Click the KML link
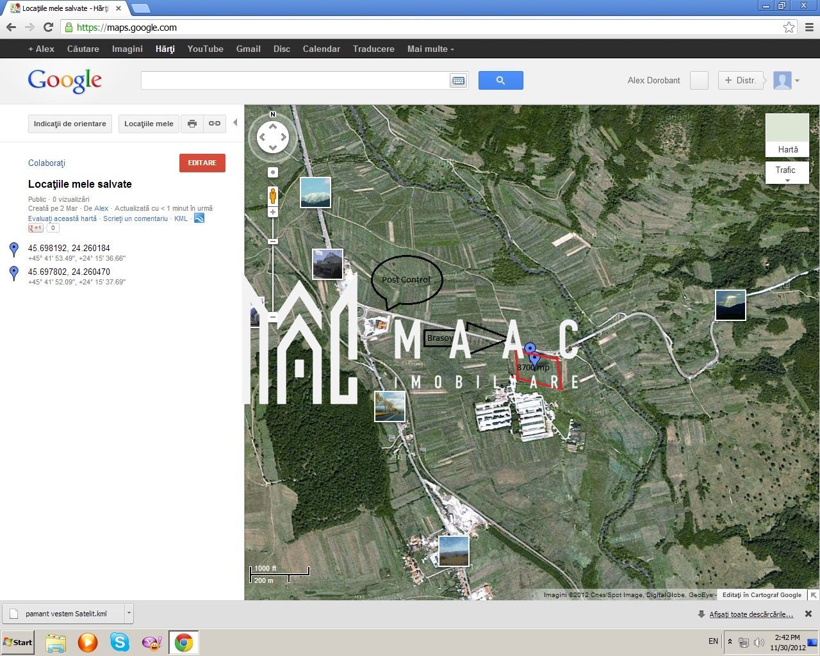 [181, 218]
